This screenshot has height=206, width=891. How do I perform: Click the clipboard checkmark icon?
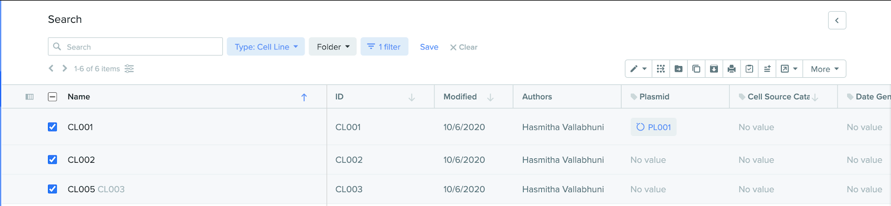[750, 69]
